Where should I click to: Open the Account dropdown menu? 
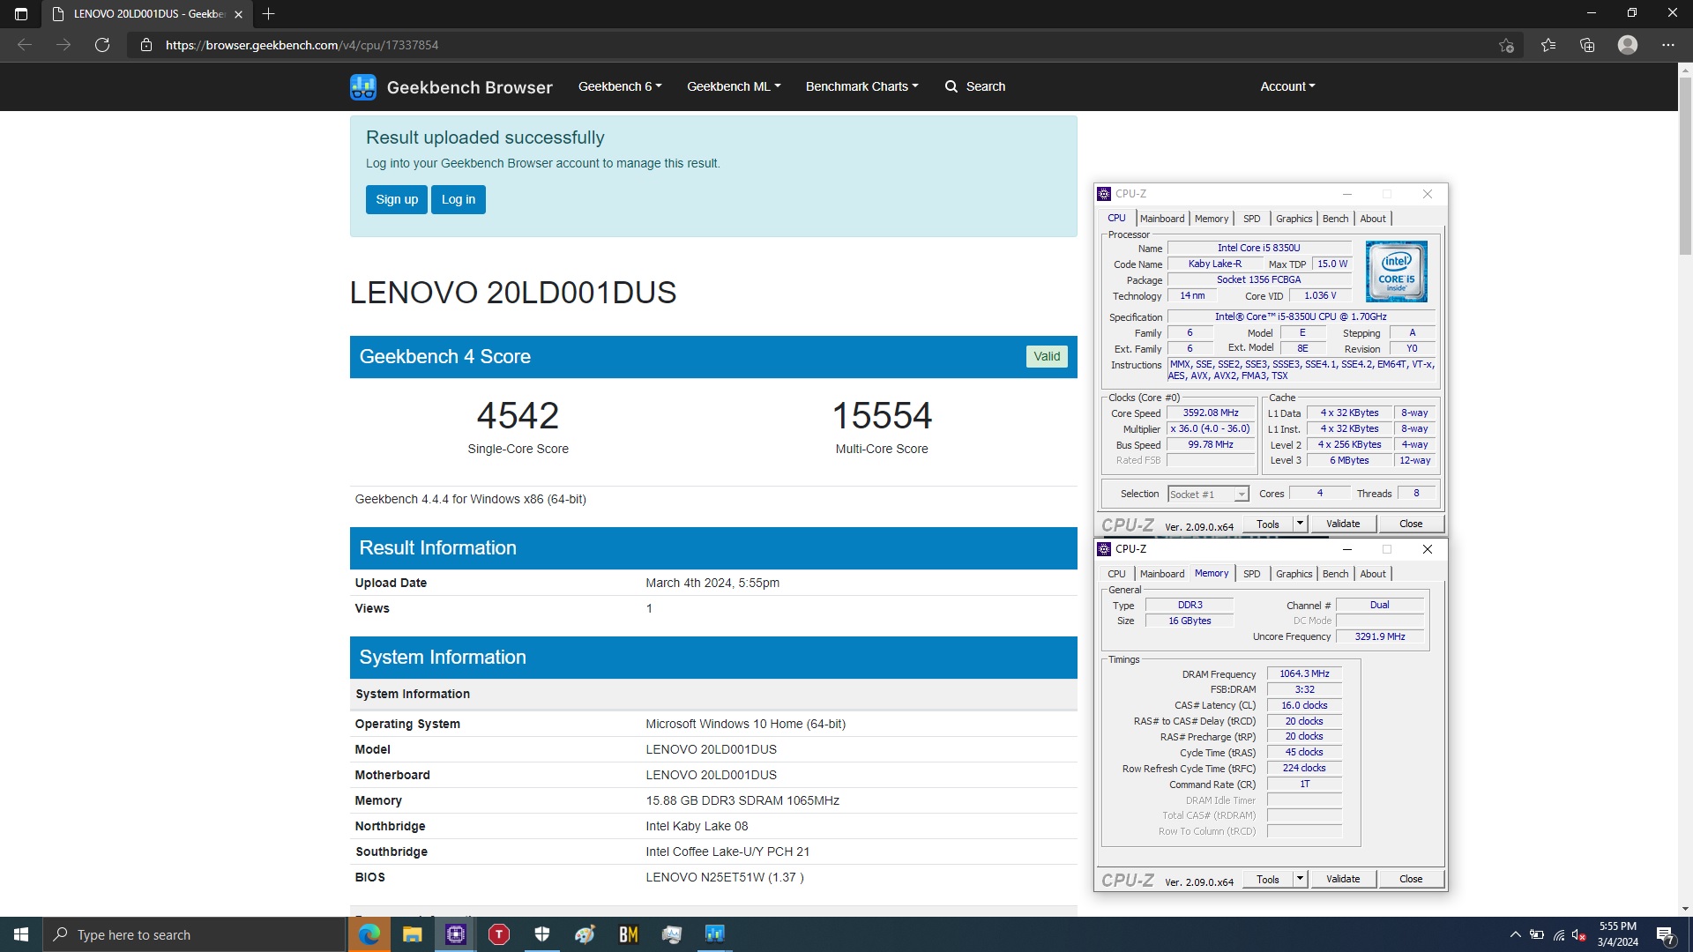pos(1287,86)
